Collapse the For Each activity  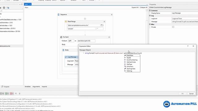[109, 37]
